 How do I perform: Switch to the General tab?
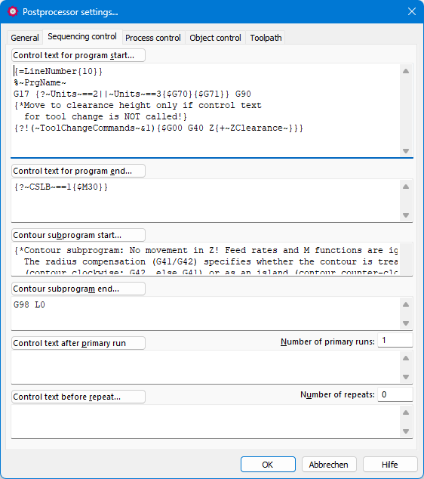pyautogui.click(x=25, y=38)
